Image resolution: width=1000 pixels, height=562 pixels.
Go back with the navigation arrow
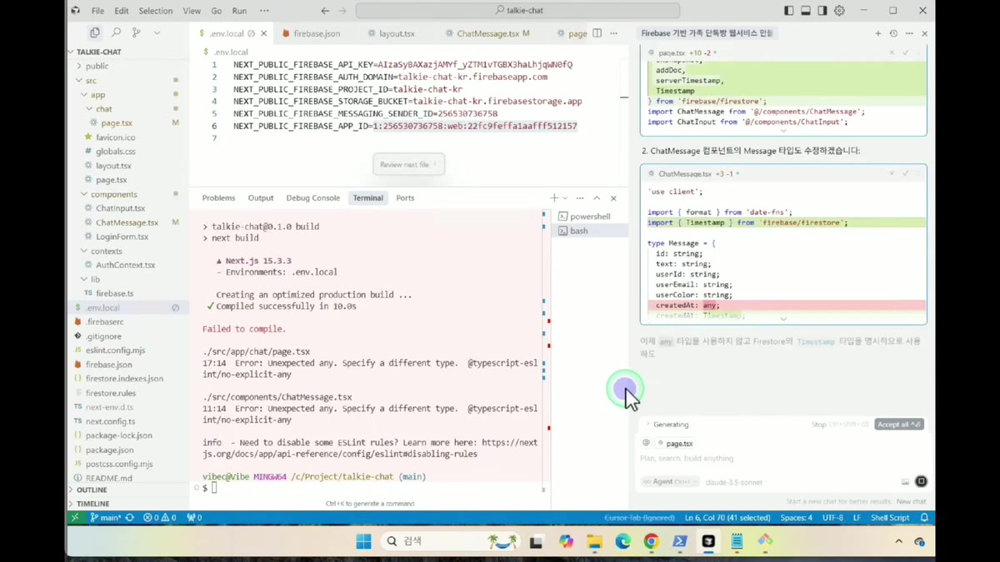(x=325, y=11)
